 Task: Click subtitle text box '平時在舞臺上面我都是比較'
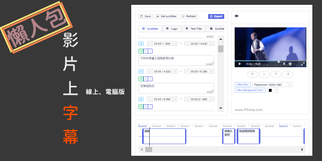tap(176, 61)
